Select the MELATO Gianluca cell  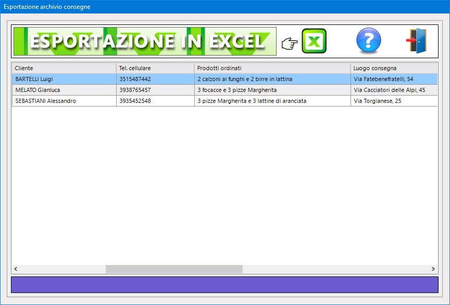click(x=64, y=90)
